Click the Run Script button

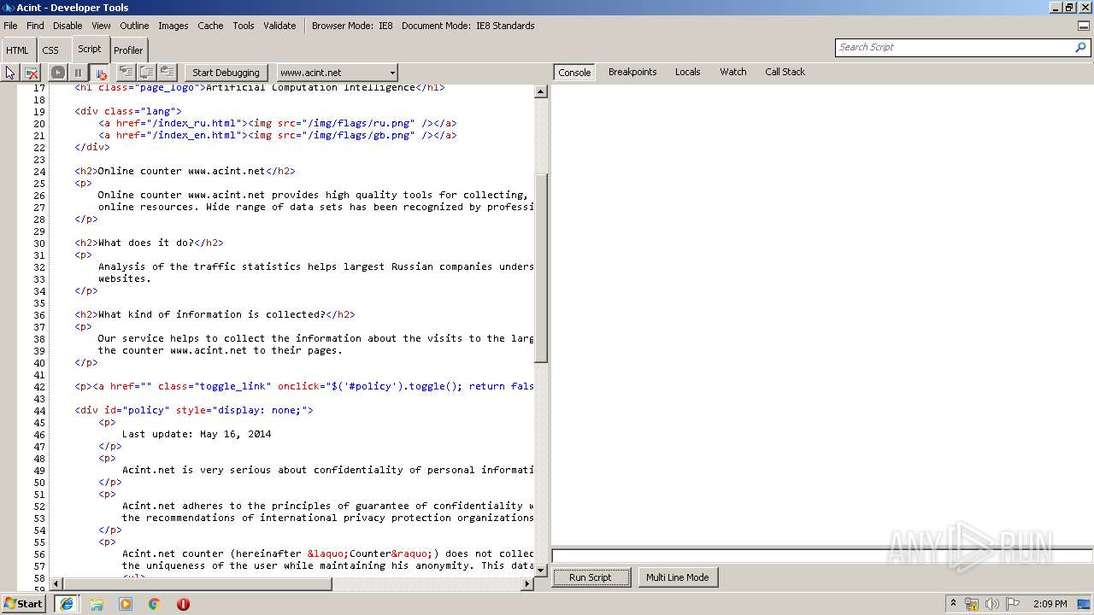590,577
